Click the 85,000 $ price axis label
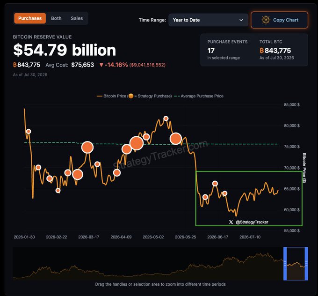This screenshot has height=296, width=318. click(x=292, y=104)
